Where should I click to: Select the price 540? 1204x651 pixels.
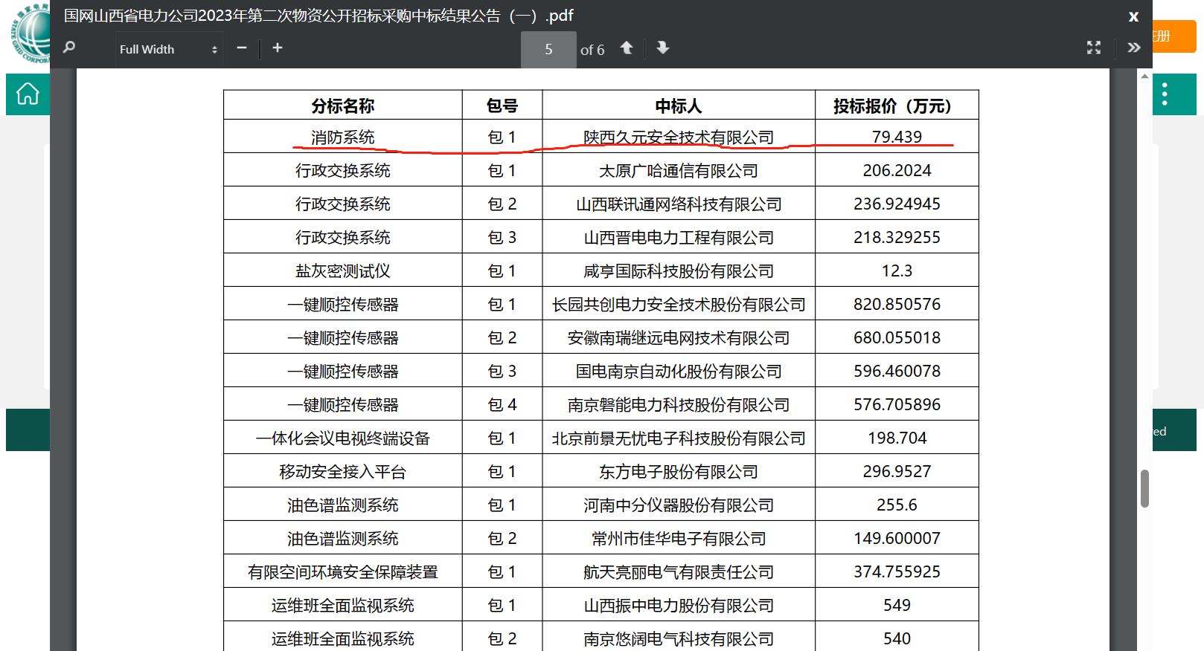click(897, 638)
